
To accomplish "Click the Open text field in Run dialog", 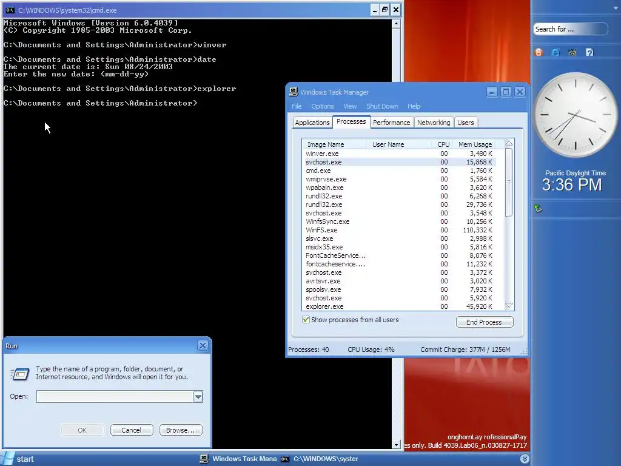I will click(x=115, y=396).
